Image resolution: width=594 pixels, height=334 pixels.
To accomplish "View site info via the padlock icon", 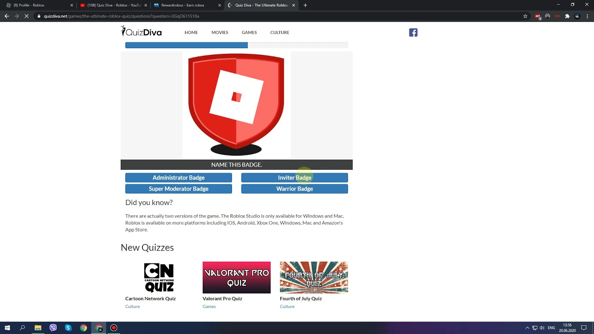I will point(39,16).
